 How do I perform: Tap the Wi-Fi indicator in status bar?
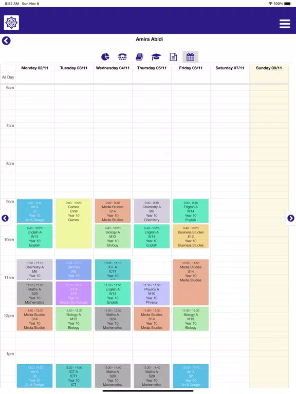(x=271, y=4)
